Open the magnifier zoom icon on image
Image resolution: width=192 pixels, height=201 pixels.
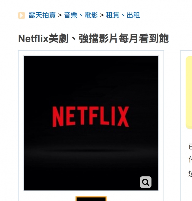146,182
